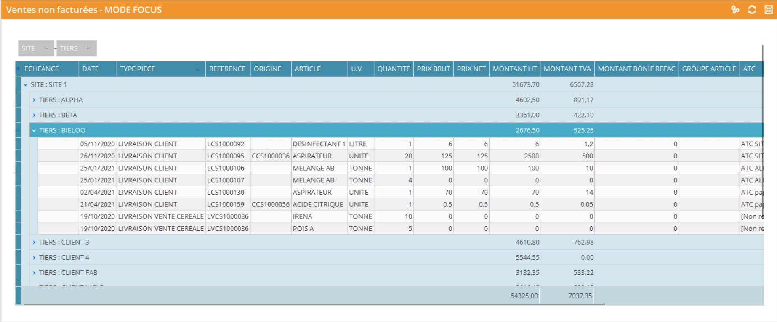Select the LCS1000095 delivery row reference
Screen dimensions: 777x322
(226, 156)
